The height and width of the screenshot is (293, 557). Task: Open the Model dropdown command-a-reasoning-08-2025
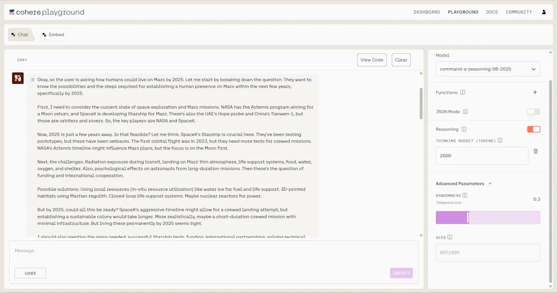point(488,69)
